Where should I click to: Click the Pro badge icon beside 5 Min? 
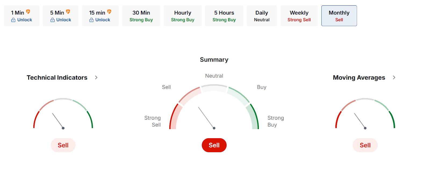click(68, 12)
